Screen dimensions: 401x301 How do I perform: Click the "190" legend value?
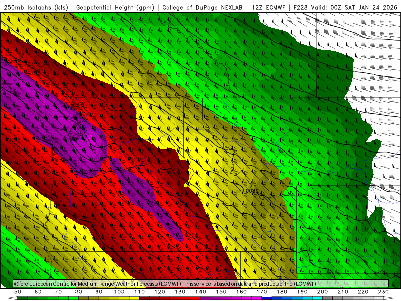[x=302, y=292]
